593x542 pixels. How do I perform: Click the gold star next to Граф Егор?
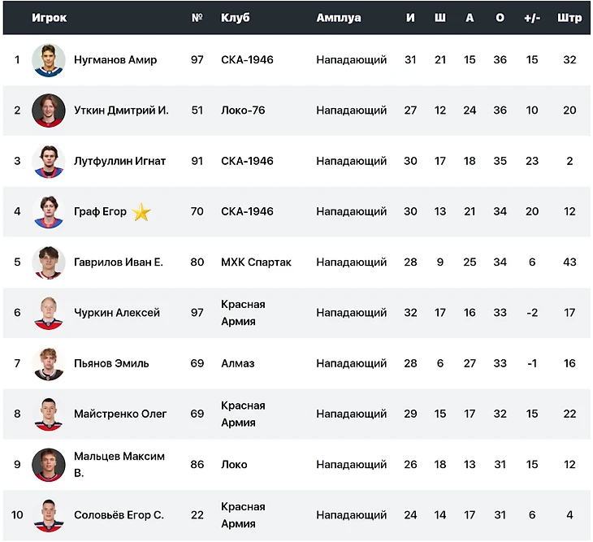coord(141,211)
